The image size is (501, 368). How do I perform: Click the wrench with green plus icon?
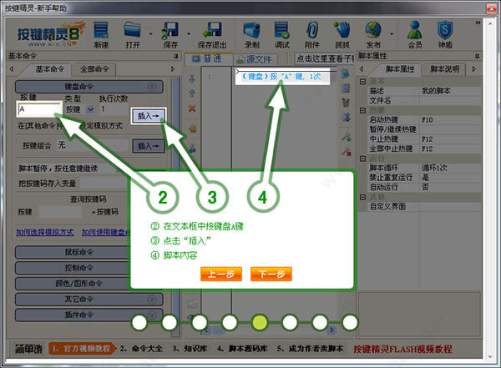click(347, 137)
